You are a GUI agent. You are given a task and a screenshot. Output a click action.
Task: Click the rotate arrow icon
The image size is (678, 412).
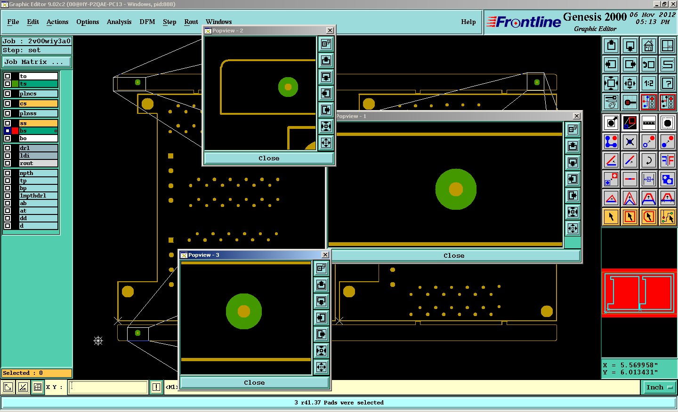(x=649, y=160)
